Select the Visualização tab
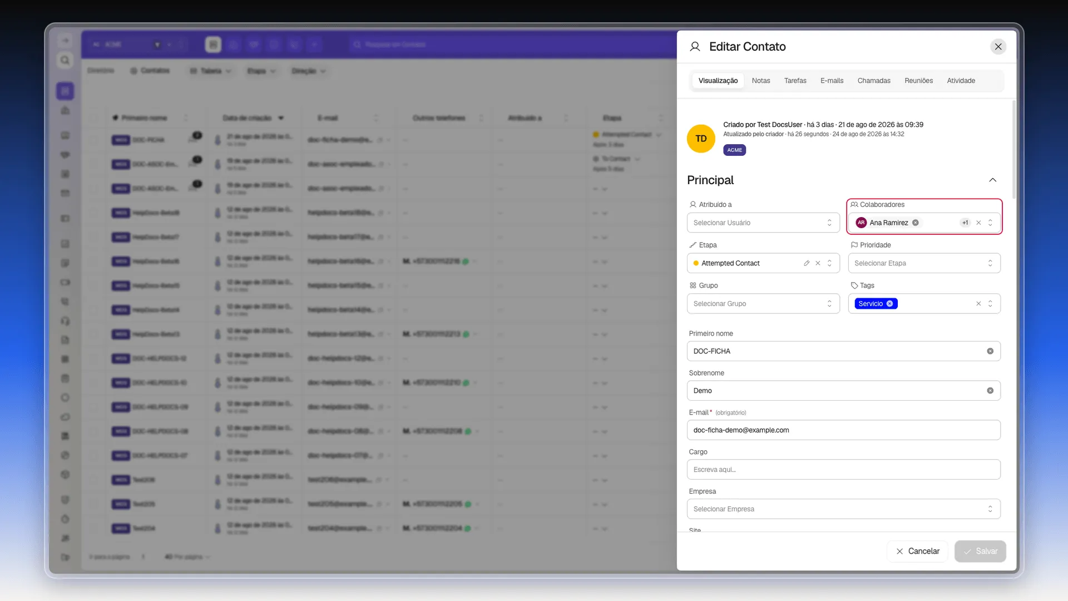1068x601 pixels. pyautogui.click(x=718, y=81)
